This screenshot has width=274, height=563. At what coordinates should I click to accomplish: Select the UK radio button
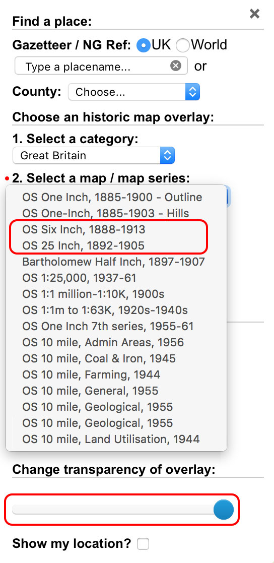click(x=144, y=45)
